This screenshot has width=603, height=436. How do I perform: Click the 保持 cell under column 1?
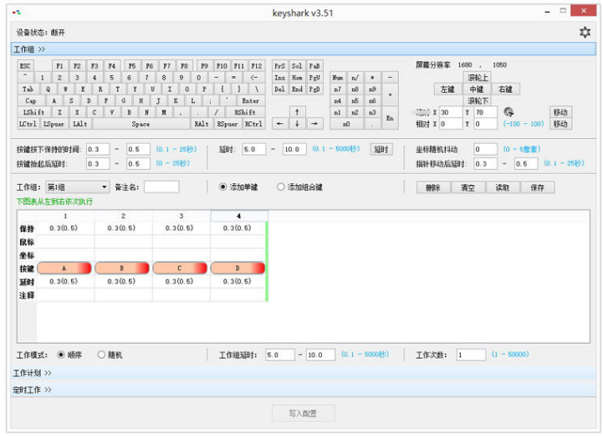click(x=65, y=228)
